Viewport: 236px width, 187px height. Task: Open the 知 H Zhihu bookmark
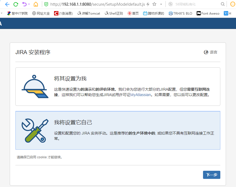pos(227,14)
